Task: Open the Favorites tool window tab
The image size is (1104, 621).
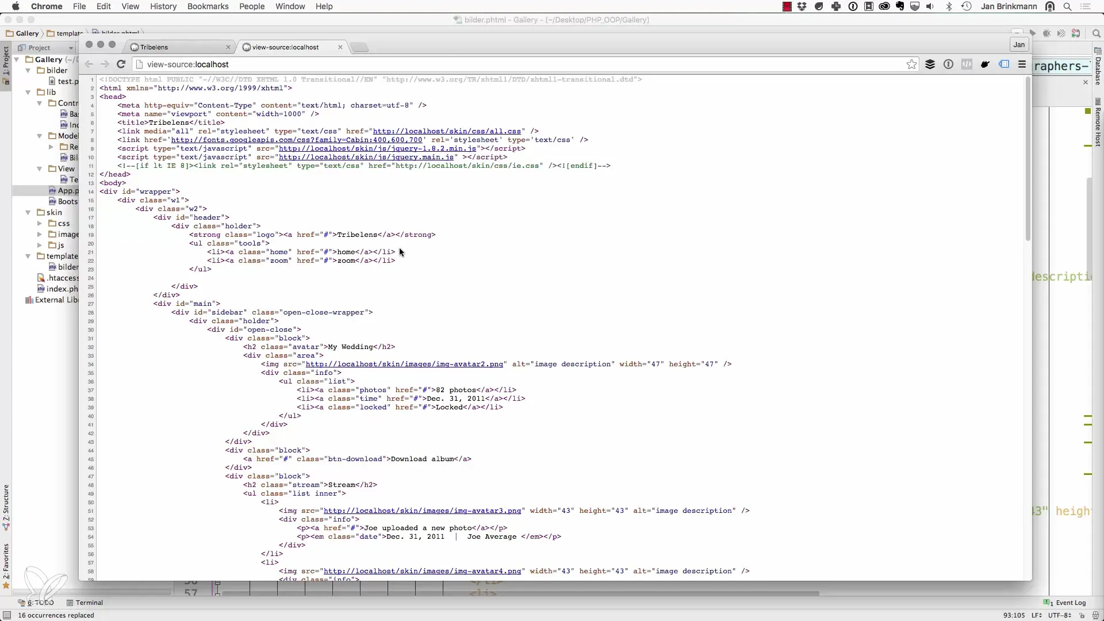Action: coord(6,566)
